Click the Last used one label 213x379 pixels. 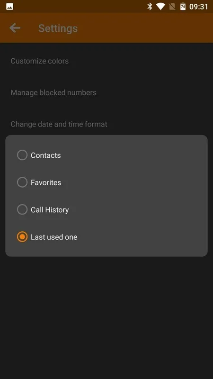(54, 237)
